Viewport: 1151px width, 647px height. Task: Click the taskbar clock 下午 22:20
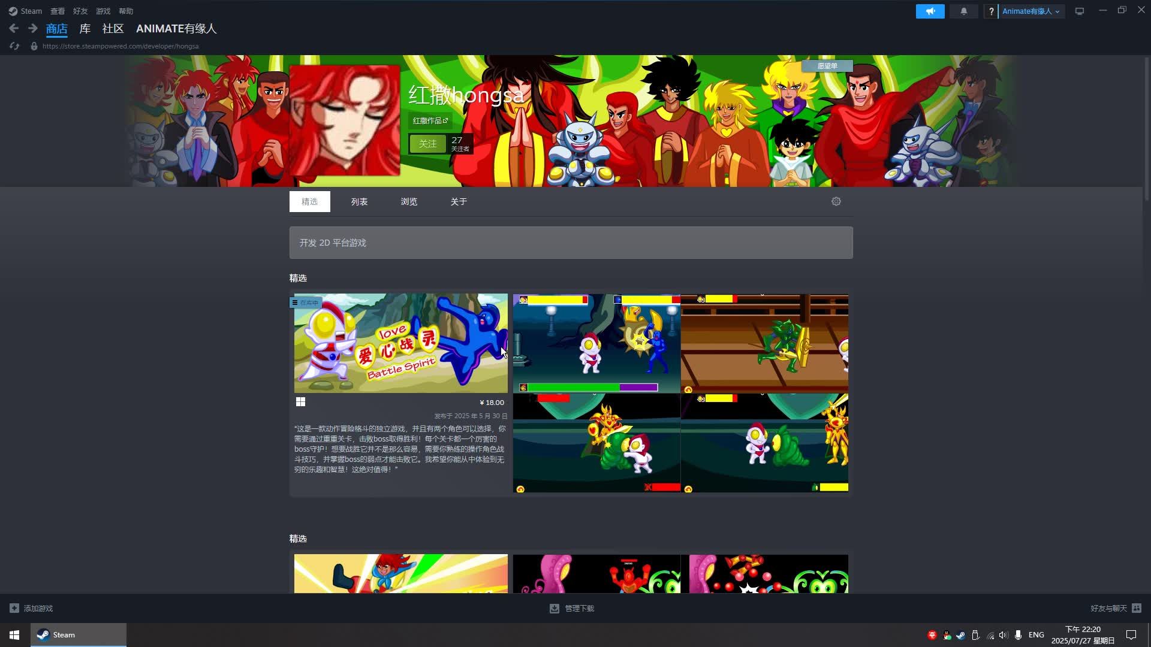[x=1083, y=629]
